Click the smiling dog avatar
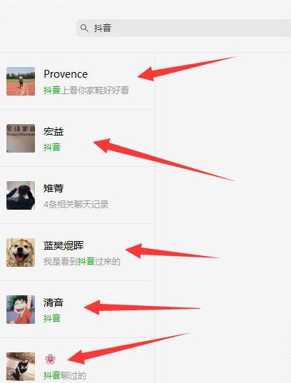 pyautogui.click(x=21, y=252)
